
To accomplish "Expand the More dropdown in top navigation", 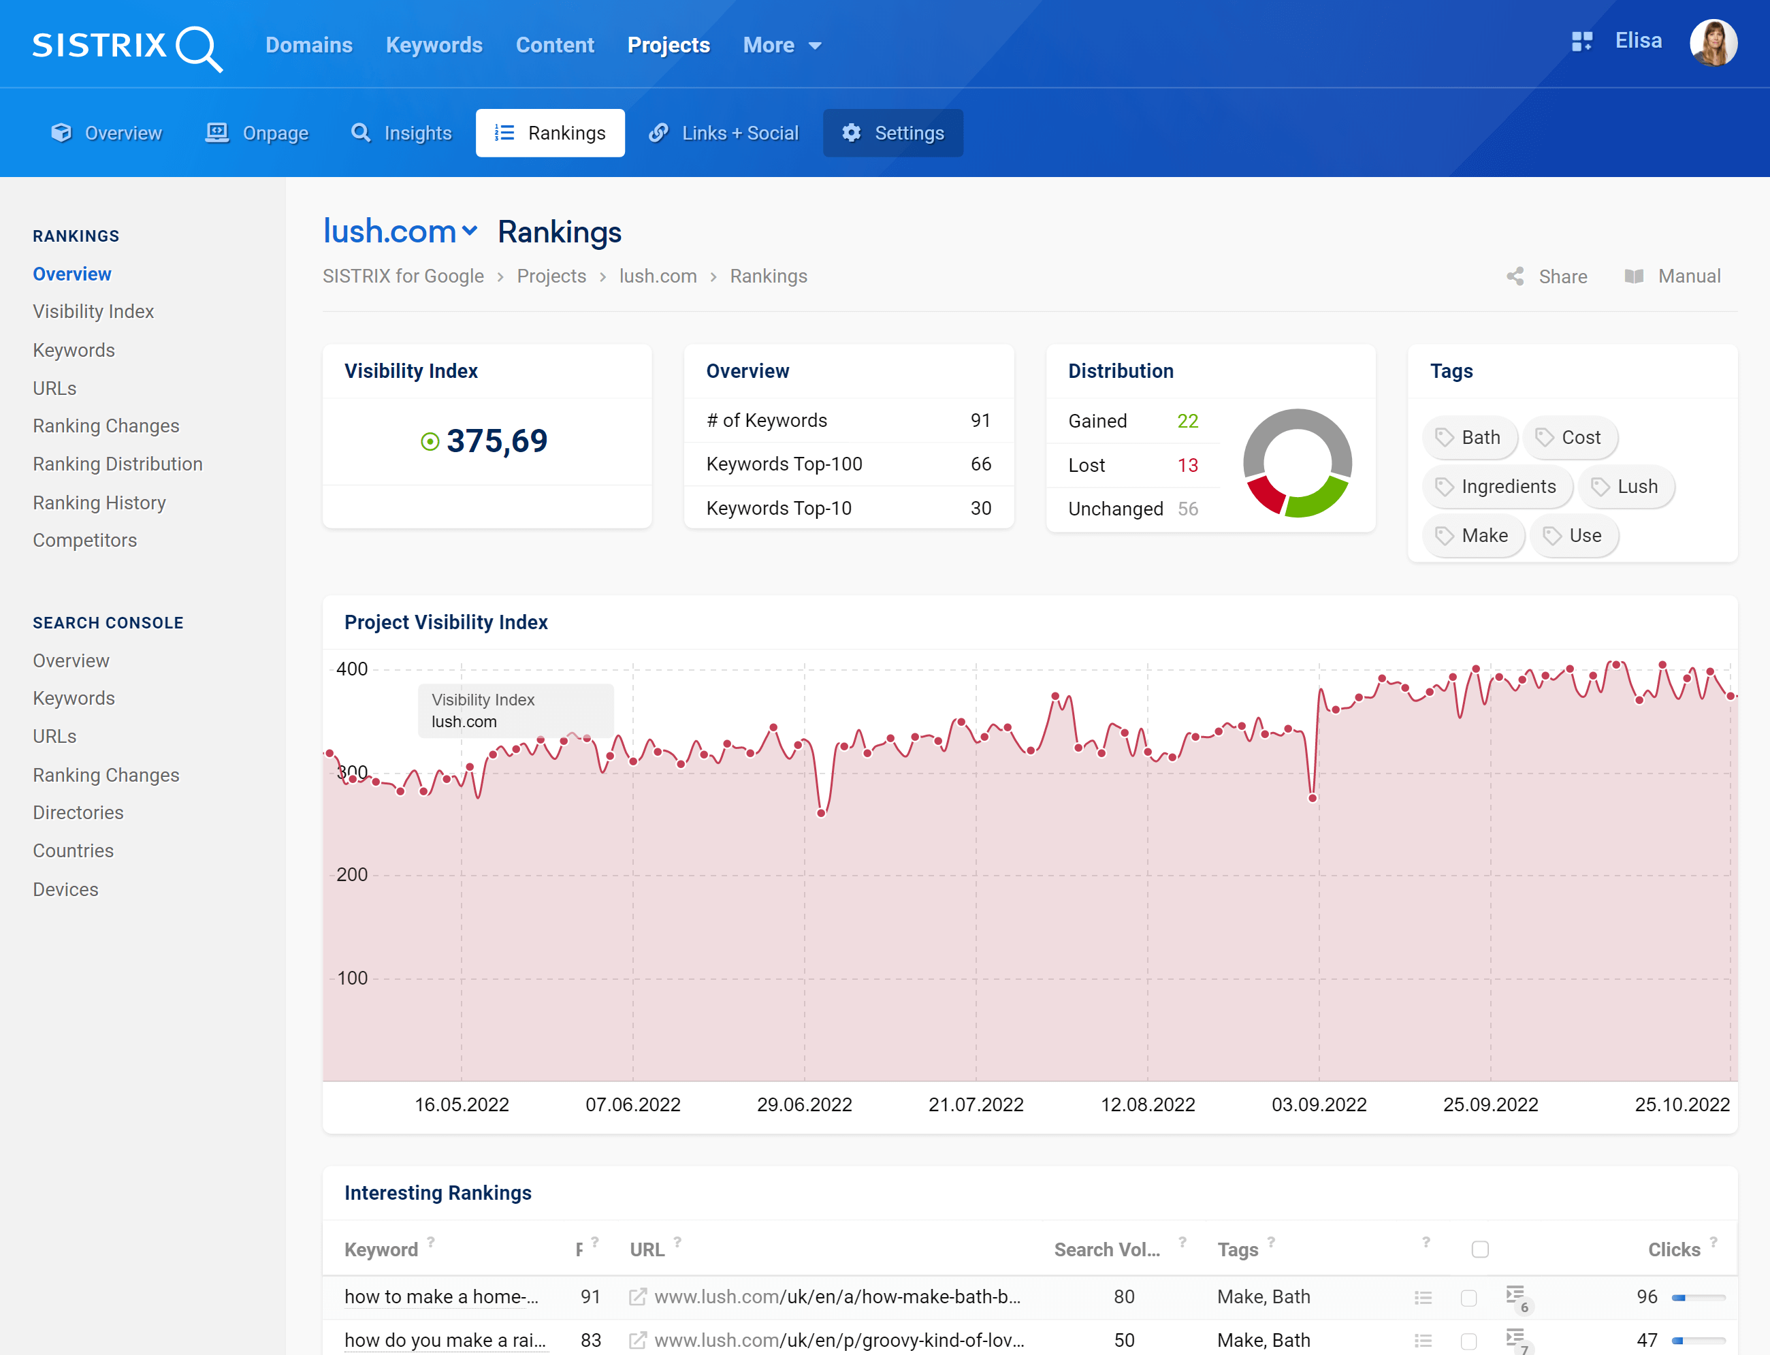I will [x=782, y=45].
